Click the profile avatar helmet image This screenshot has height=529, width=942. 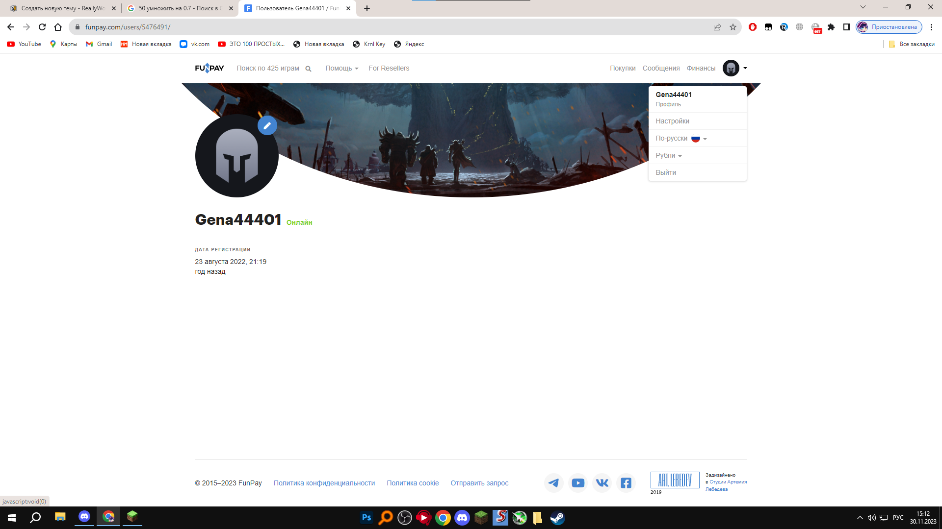tap(236, 156)
